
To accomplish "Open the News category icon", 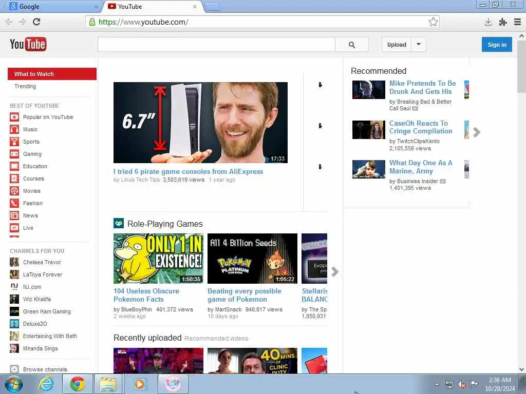I will click(x=14, y=215).
